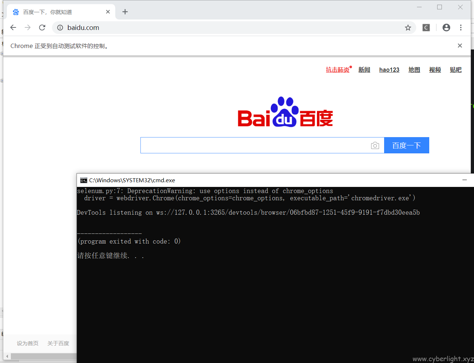The width and height of the screenshot is (474, 363).
Task: Click the horizontal scrollbar left arrow
Action: click(x=7, y=357)
